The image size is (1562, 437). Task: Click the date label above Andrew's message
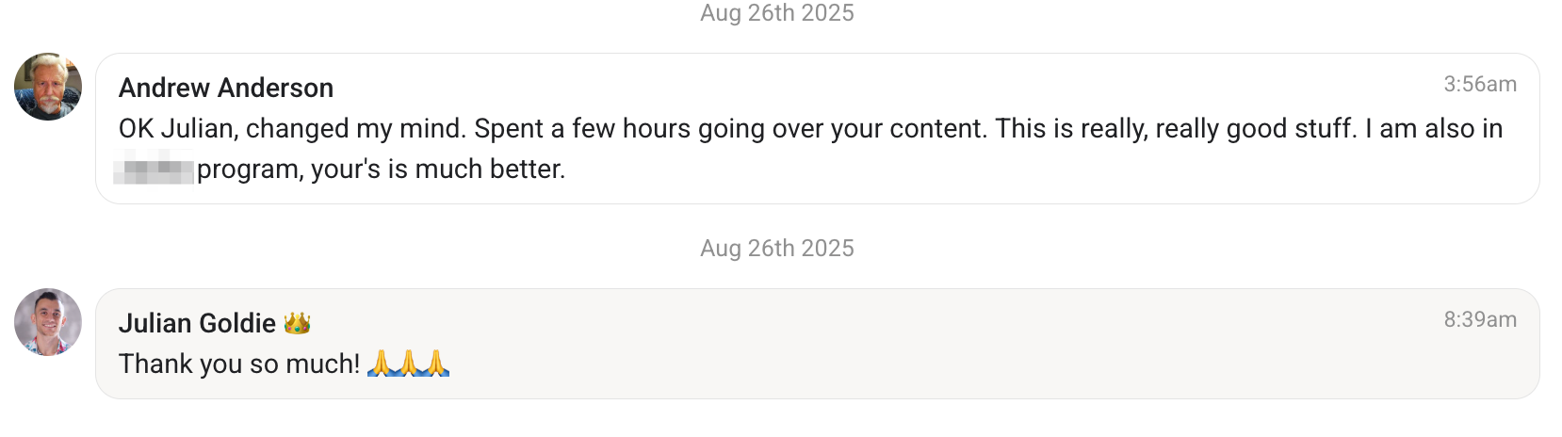coord(777,13)
